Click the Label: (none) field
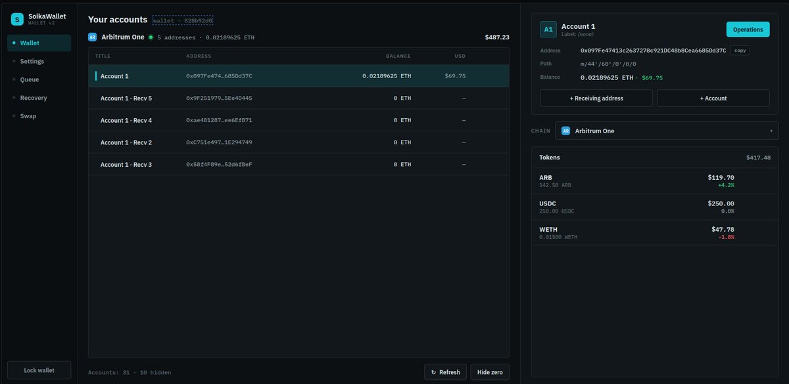 click(x=578, y=34)
